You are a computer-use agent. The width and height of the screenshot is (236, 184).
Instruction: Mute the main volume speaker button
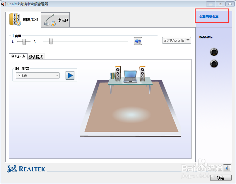click(x=138, y=41)
